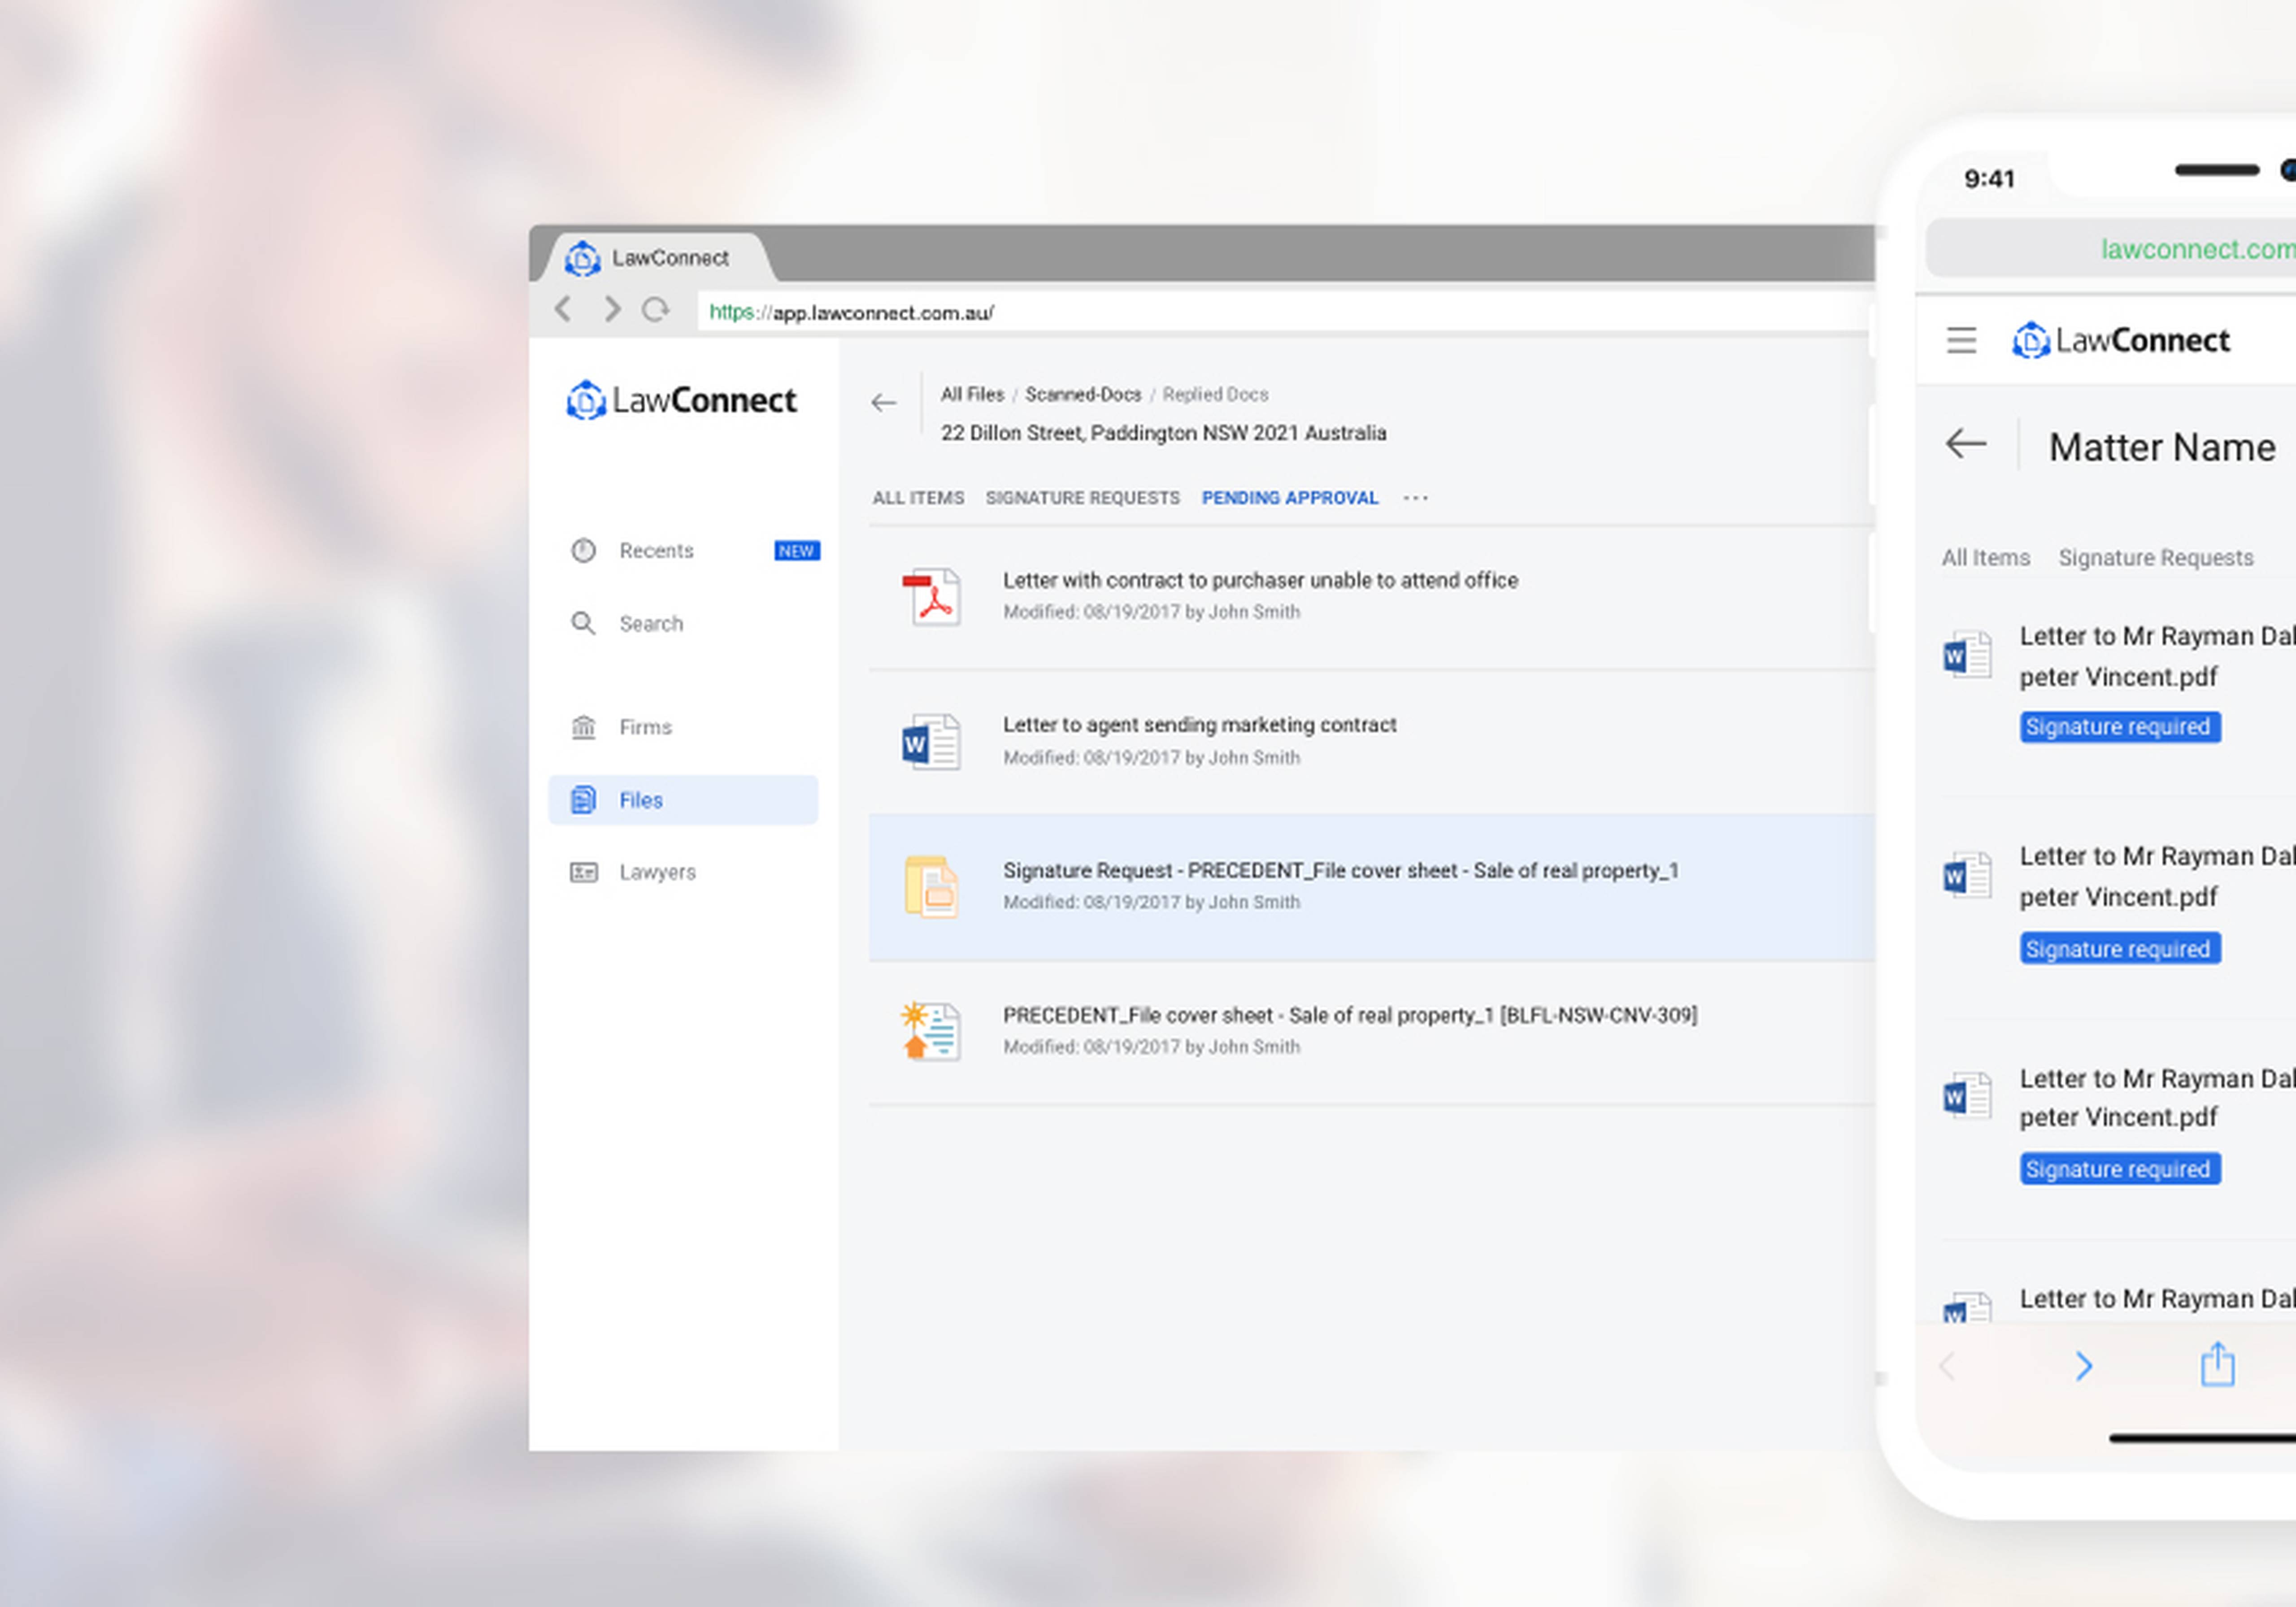Reload the page with refresh icon

pos(656,310)
